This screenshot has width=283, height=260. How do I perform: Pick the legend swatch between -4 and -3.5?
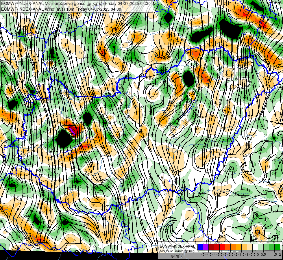[217, 247]
